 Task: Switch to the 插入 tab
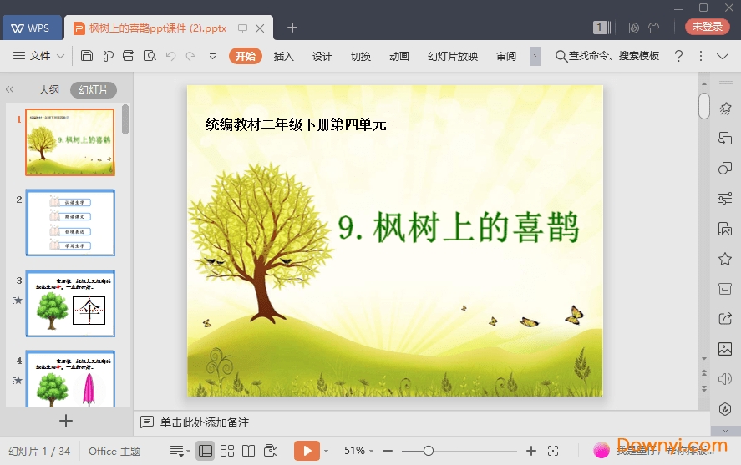(283, 56)
